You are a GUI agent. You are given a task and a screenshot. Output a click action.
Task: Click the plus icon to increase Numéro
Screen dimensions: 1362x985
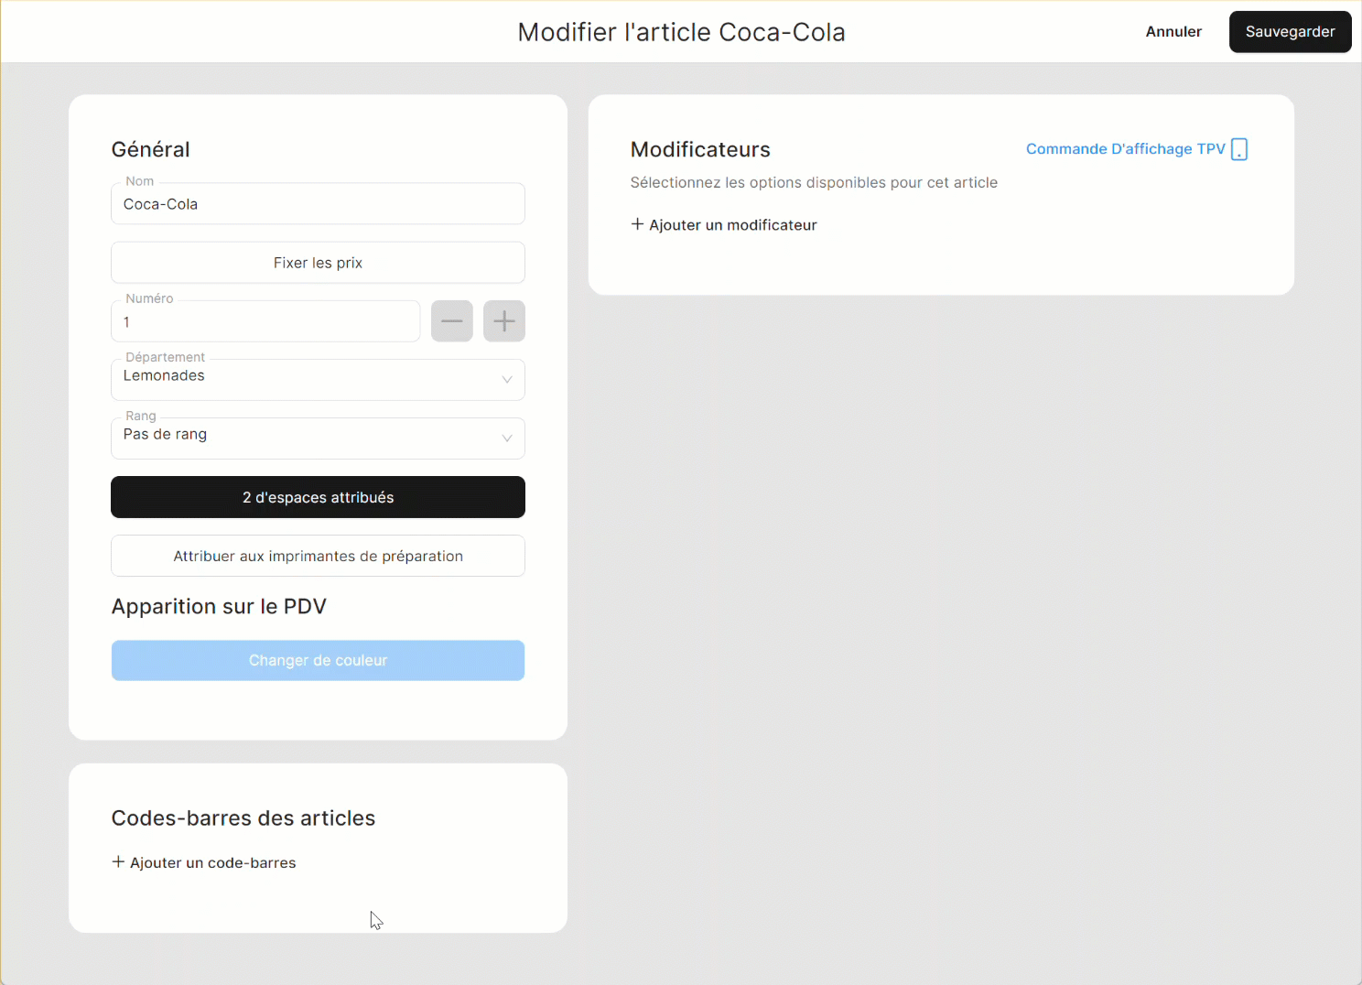(x=504, y=321)
